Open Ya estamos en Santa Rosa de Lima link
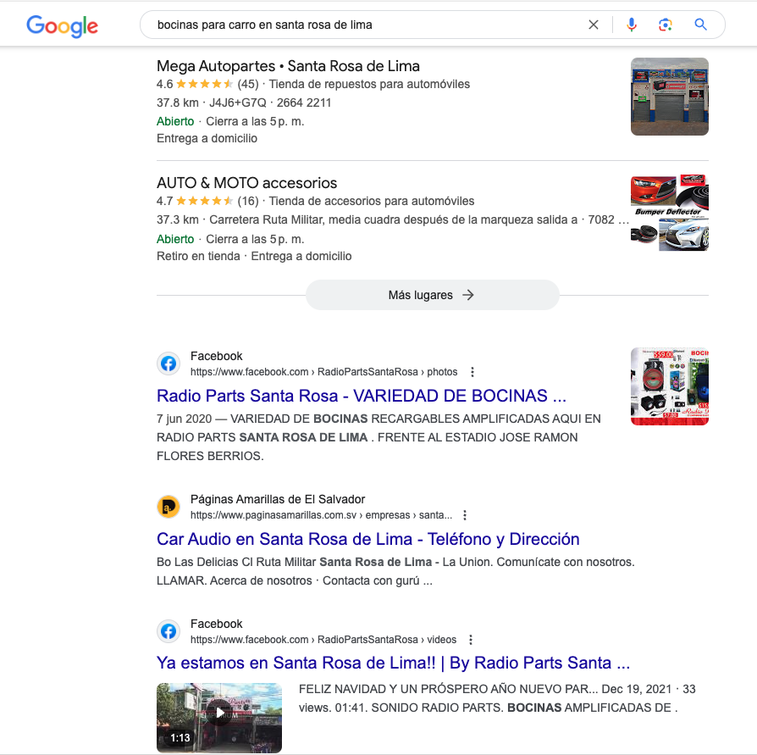The height and width of the screenshot is (755, 757). pos(393,663)
